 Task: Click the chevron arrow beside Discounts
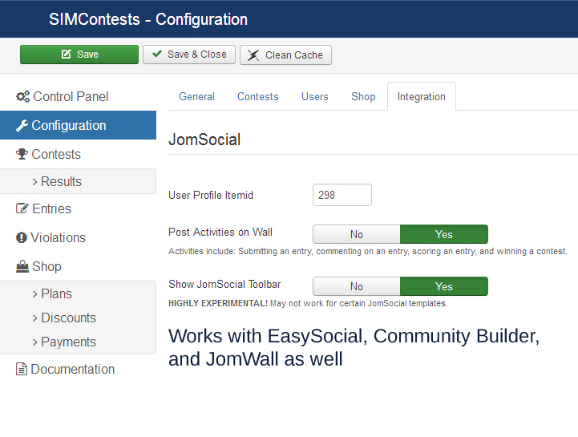coord(35,318)
